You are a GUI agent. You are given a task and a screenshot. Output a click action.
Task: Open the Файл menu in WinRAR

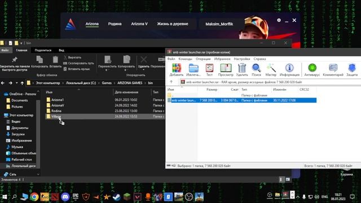[x=171, y=59]
